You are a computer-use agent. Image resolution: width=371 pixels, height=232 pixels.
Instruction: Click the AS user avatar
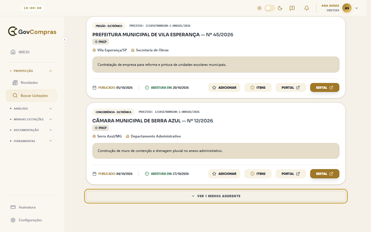pos(347,8)
